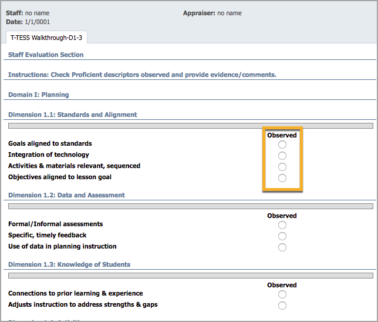Viewport: 378px width, 322px height.
Task: Mark Use of data in planning instruction observed
Action: 282,247
